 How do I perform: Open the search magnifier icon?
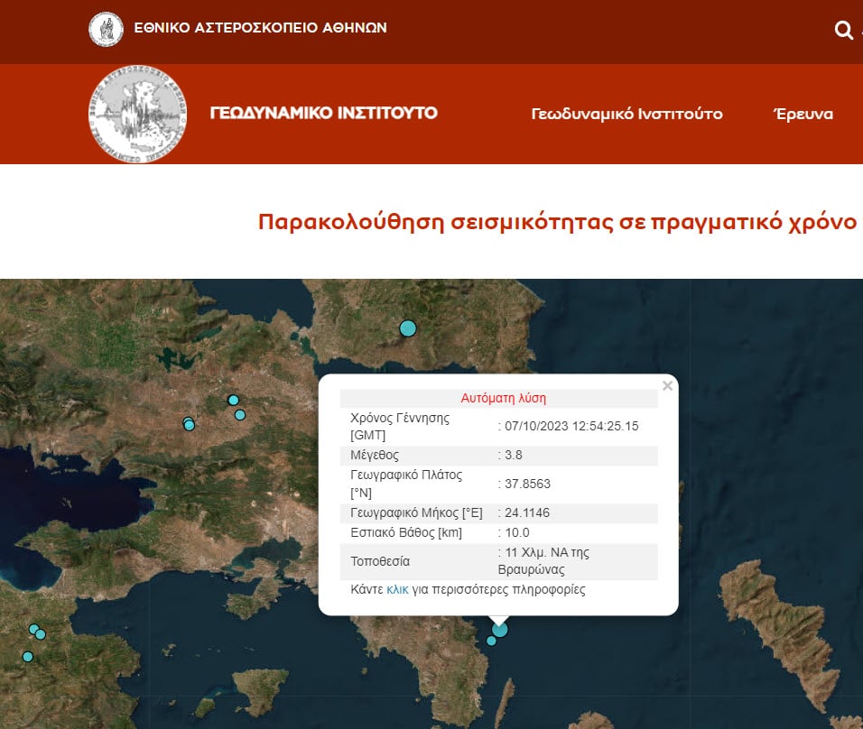click(x=843, y=30)
